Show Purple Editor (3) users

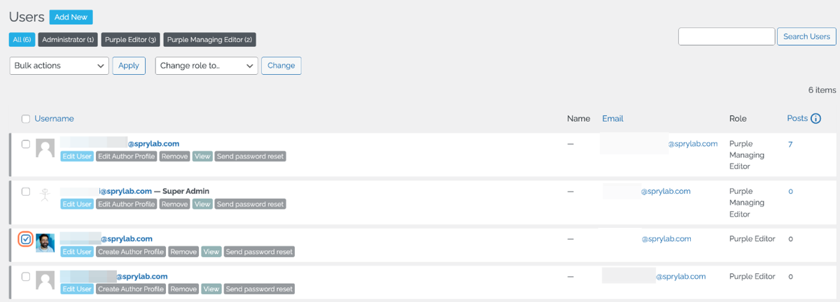pos(131,40)
